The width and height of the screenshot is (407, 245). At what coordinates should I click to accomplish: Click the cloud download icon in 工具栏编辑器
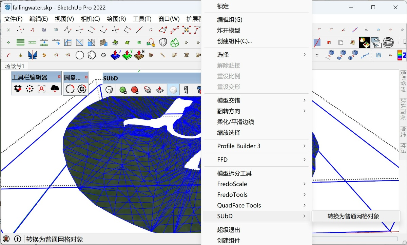tap(55, 89)
